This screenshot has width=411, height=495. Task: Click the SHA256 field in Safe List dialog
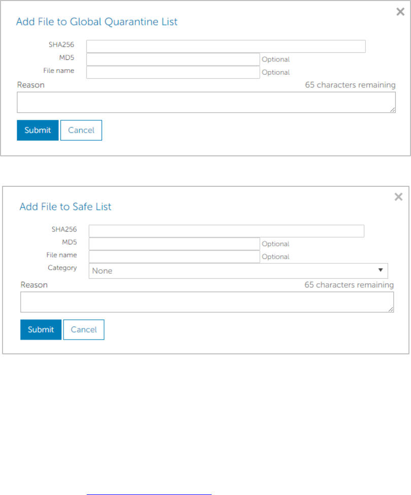[226, 231]
